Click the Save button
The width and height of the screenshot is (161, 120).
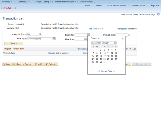pyautogui.click(x=7, y=64)
